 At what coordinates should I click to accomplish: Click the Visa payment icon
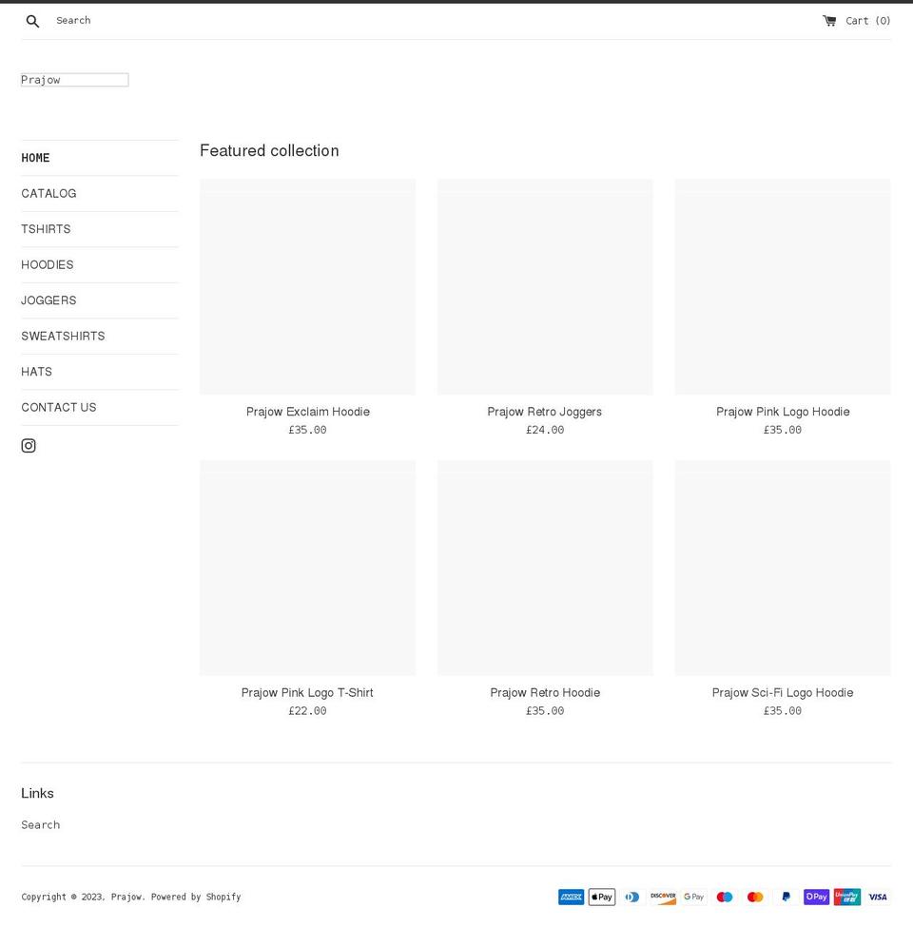(878, 897)
